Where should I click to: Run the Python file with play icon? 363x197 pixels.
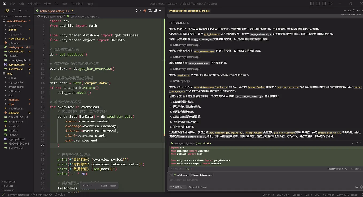click(137, 10)
